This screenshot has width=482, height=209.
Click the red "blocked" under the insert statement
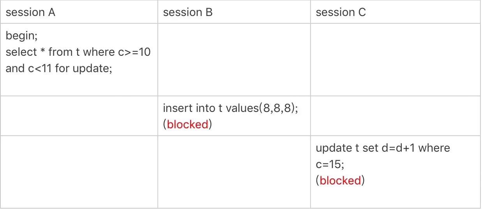click(187, 124)
